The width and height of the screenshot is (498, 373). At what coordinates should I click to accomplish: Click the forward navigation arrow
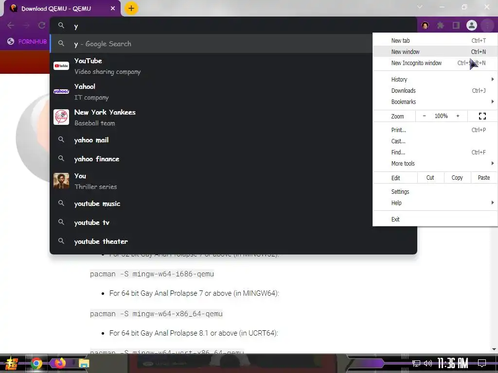[26, 25]
